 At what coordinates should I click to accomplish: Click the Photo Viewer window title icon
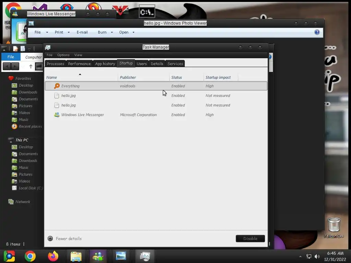pyautogui.click(x=31, y=23)
